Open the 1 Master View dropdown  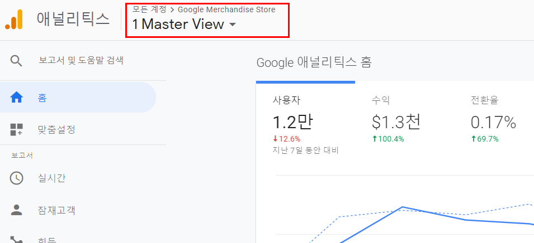click(x=184, y=25)
